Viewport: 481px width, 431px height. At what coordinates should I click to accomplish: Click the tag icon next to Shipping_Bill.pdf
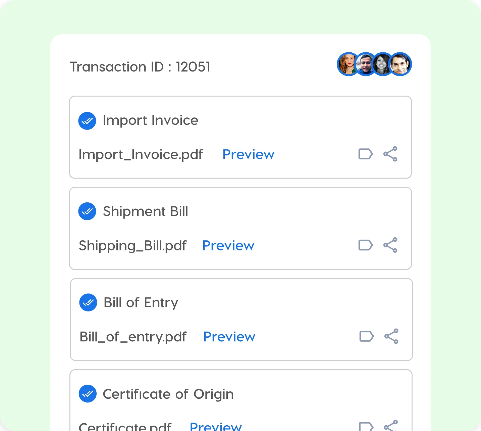click(366, 245)
